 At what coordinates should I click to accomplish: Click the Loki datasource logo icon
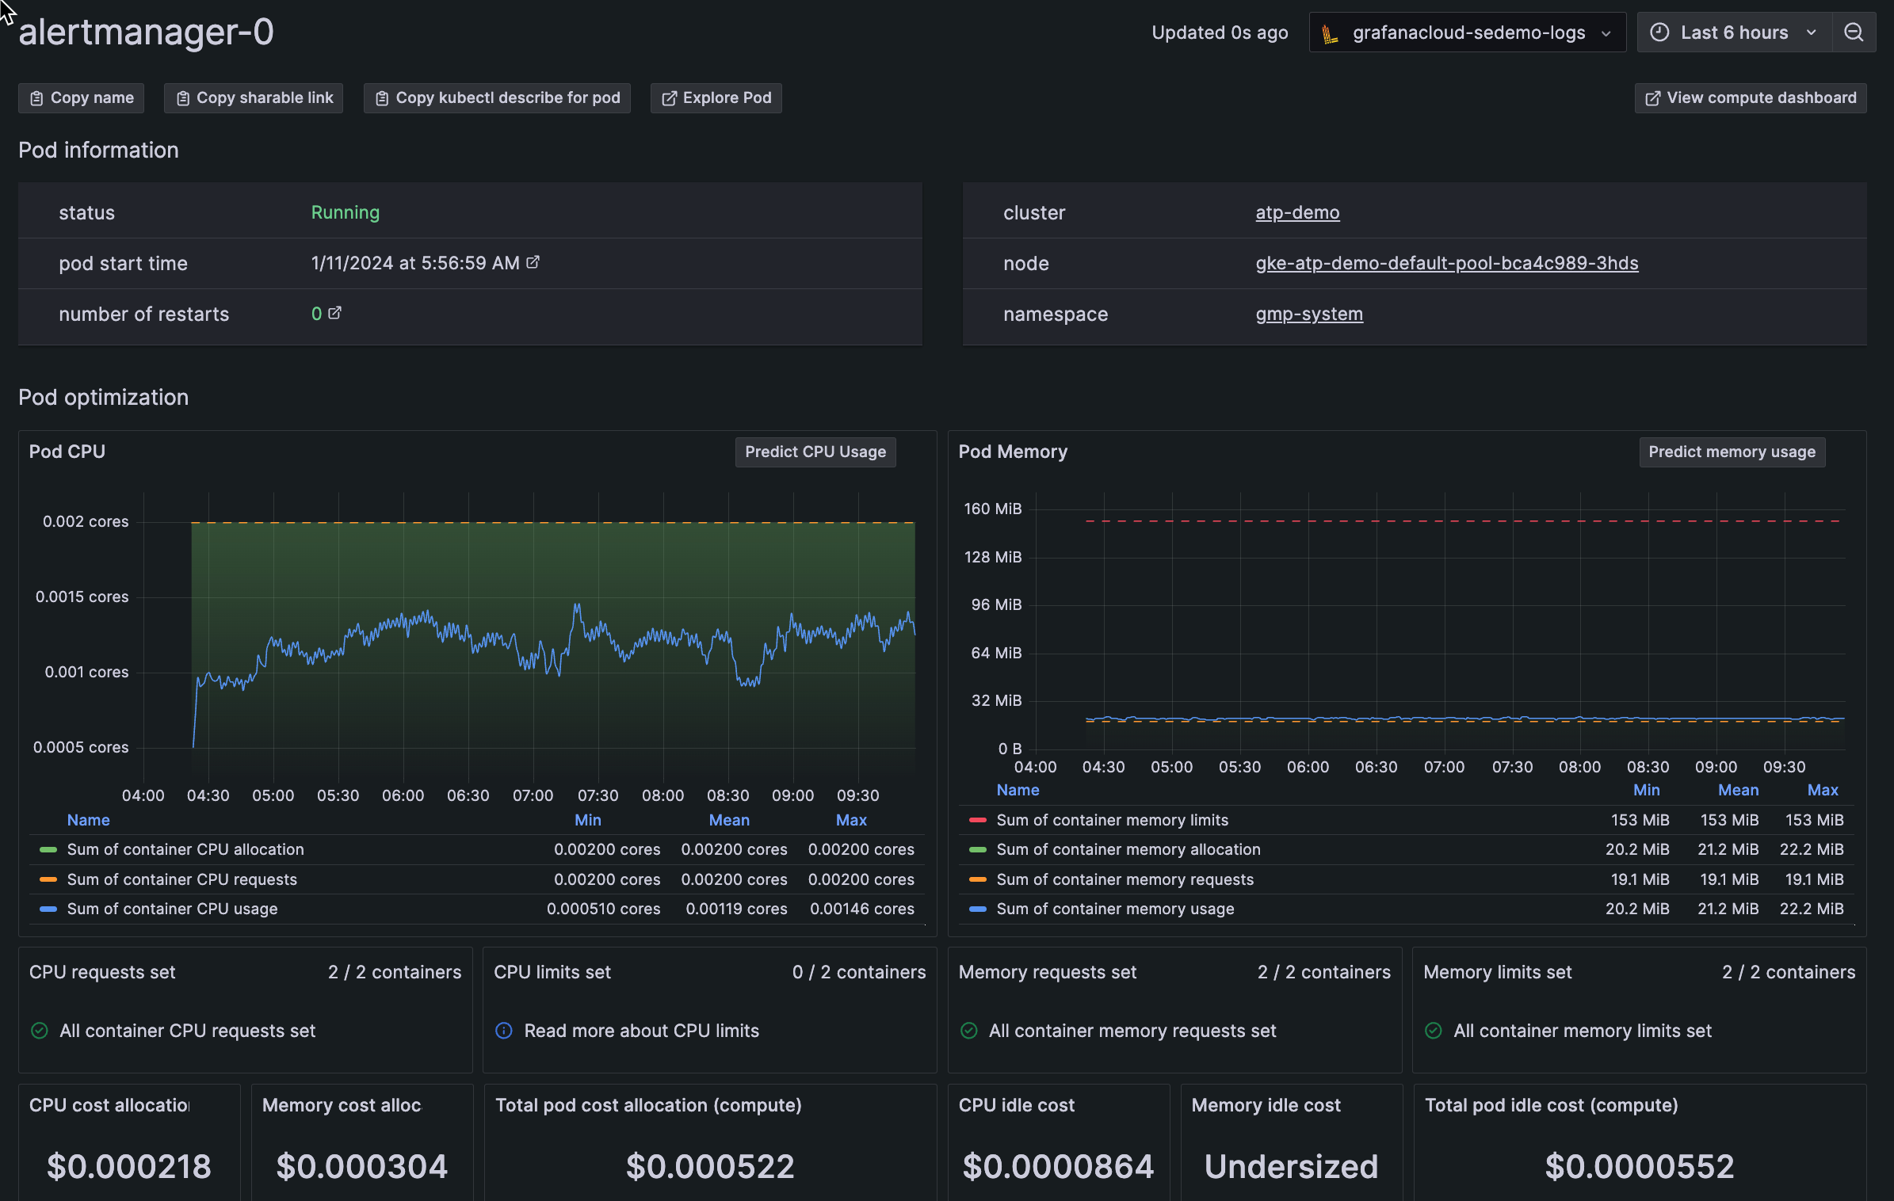coord(1331,33)
